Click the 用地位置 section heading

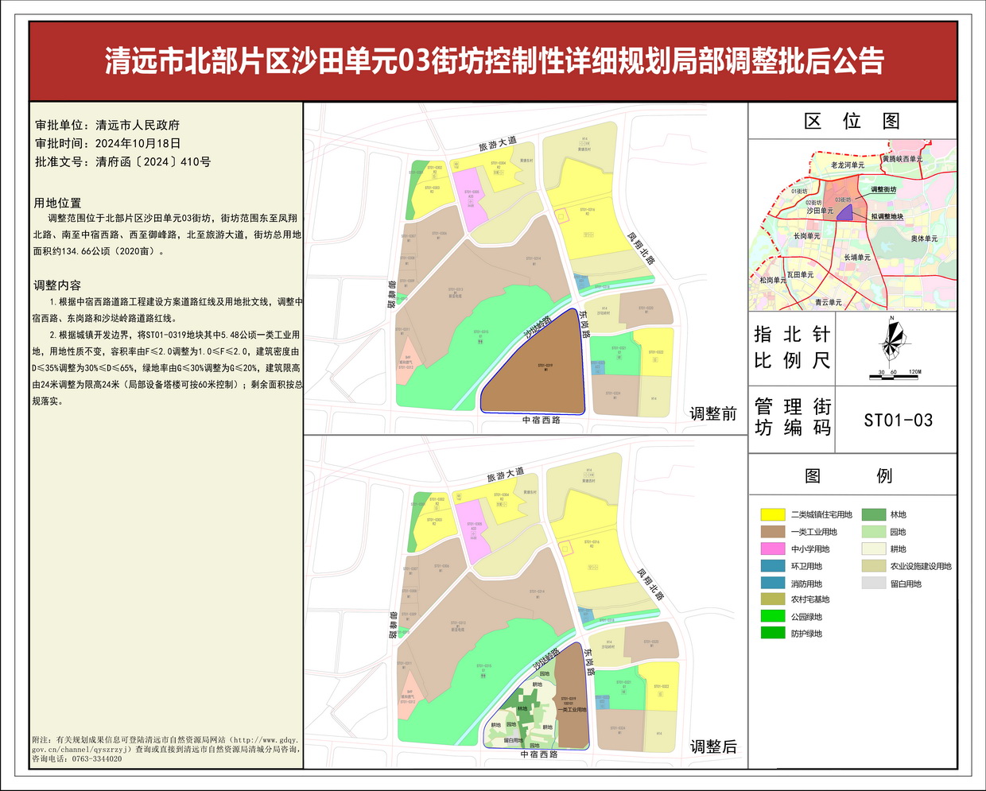coord(57,203)
